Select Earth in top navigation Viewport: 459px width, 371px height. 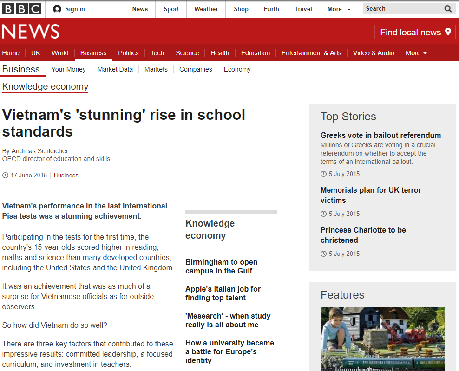coord(271,9)
